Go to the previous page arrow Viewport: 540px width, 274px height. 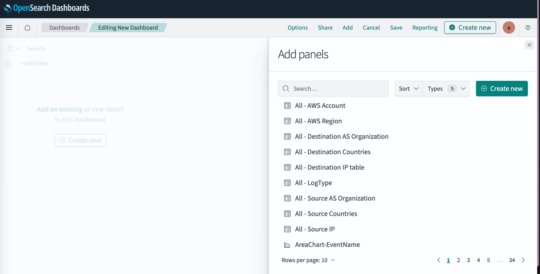pos(439,260)
